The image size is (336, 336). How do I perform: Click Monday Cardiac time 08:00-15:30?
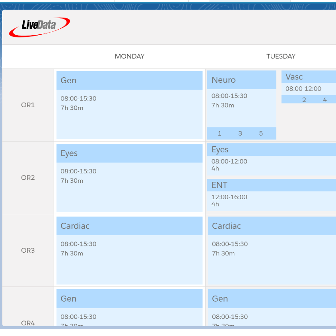tap(79, 244)
